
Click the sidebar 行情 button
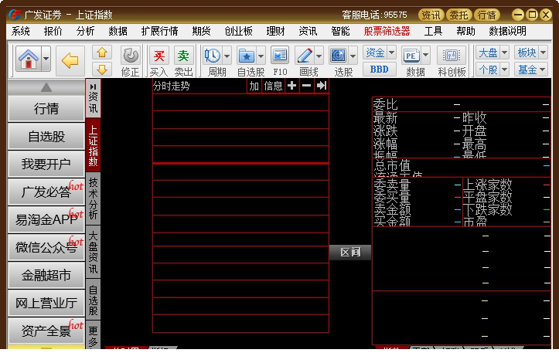click(x=46, y=108)
